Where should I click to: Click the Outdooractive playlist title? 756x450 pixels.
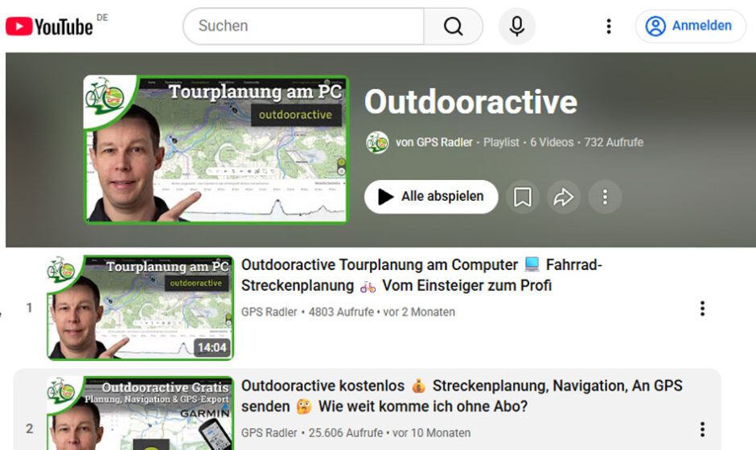pyautogui.click(x=470, y=102)
